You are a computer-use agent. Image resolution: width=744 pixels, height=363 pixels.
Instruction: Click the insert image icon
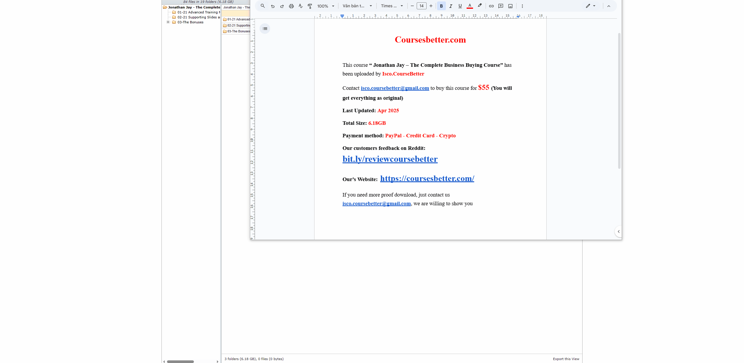pyautogui.click(x=510, y=6)
